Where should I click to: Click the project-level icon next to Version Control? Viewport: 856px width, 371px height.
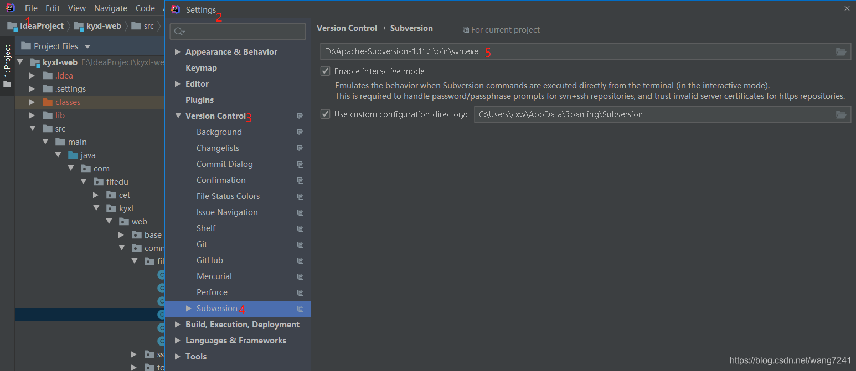300,116
